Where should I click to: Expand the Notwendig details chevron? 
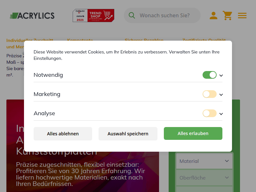point(221,76)
